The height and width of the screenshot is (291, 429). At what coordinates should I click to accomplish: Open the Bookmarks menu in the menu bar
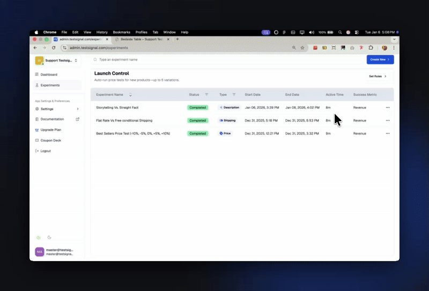pyautogui.click(x=121, y=32)
